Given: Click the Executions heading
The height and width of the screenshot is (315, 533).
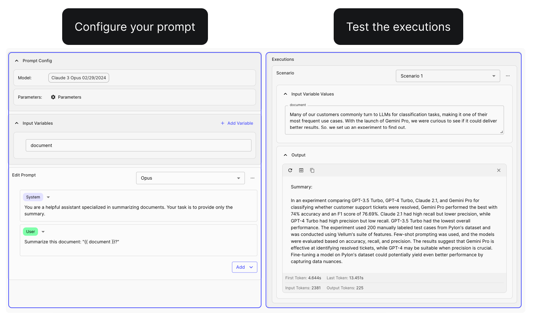Looking at the screenshot, I should click(283, 59).
